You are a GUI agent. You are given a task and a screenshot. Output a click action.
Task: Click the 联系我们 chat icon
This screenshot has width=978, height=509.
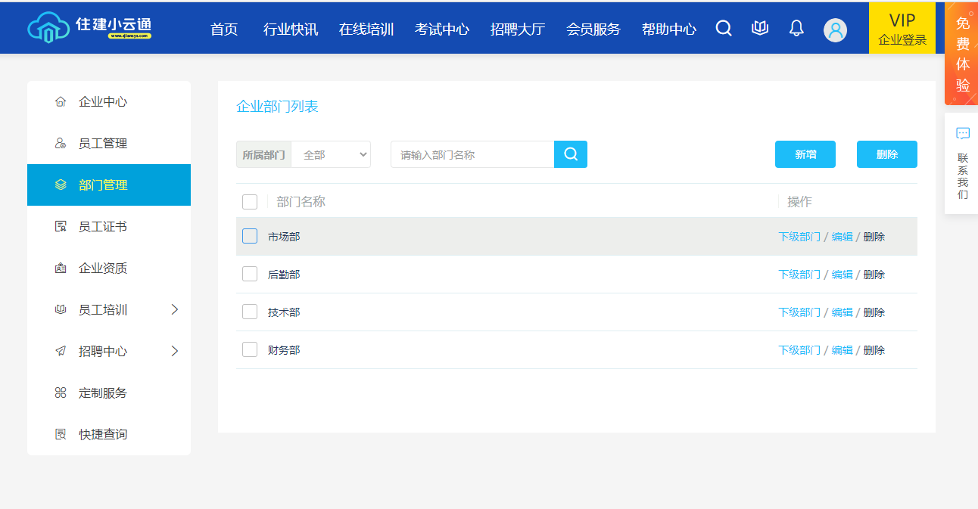coord(962,134)
